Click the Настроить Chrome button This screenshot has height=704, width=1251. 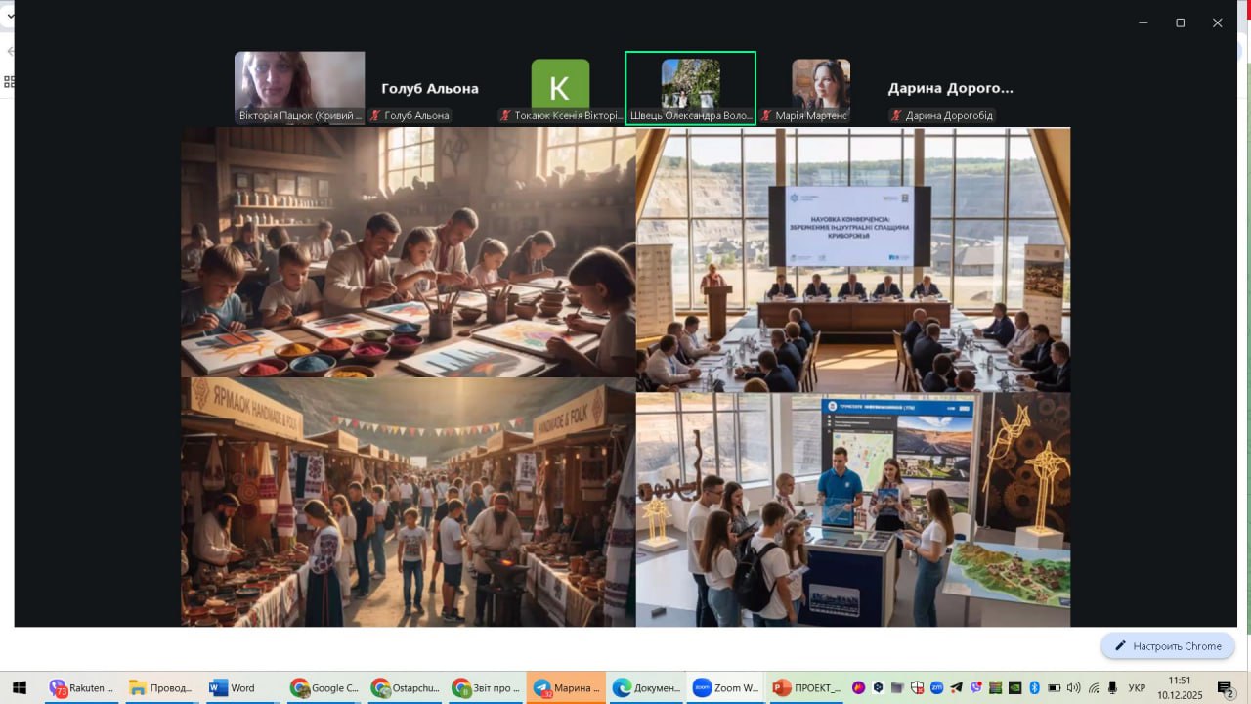(x=1168, y=646)
